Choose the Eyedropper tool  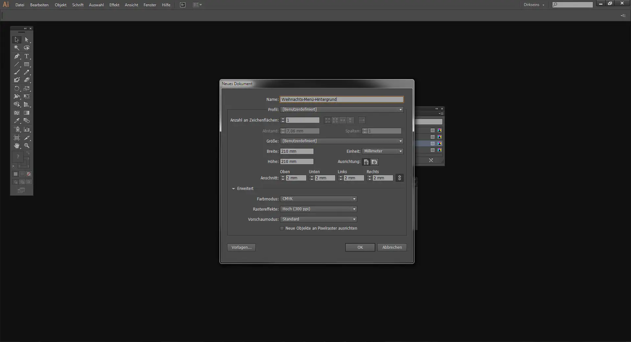(17, 121)
